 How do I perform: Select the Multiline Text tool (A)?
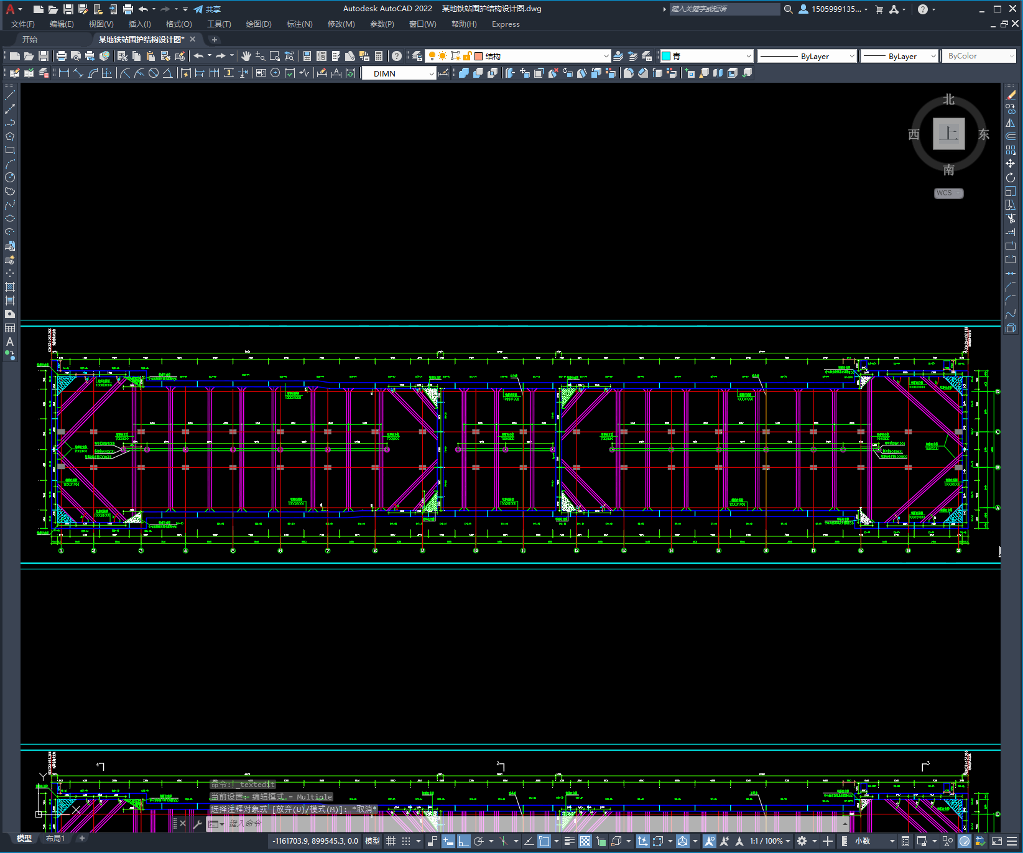click(x=10, y=342)
